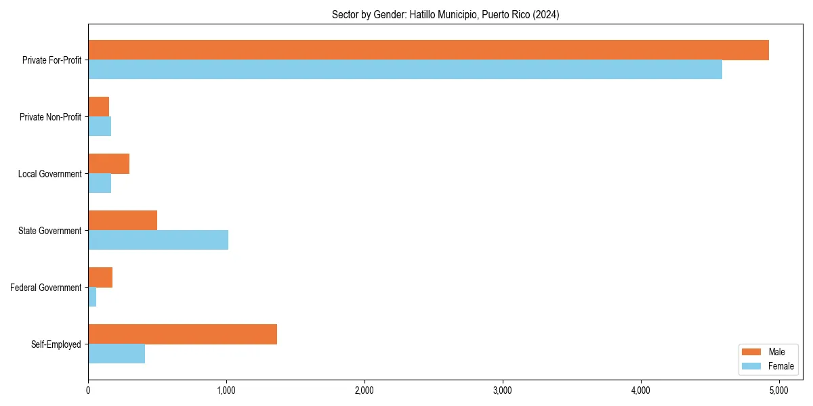Image resolution: width=813 pixels, height=406 pixels.
Task: Click the Self-Employed male bar
Action: point(183,332)
